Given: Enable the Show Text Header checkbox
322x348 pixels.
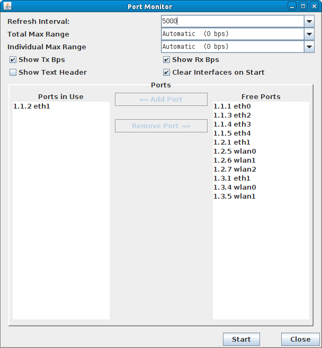Looking at the screenshot, I should pyautogui.click(x=13, y=73).
